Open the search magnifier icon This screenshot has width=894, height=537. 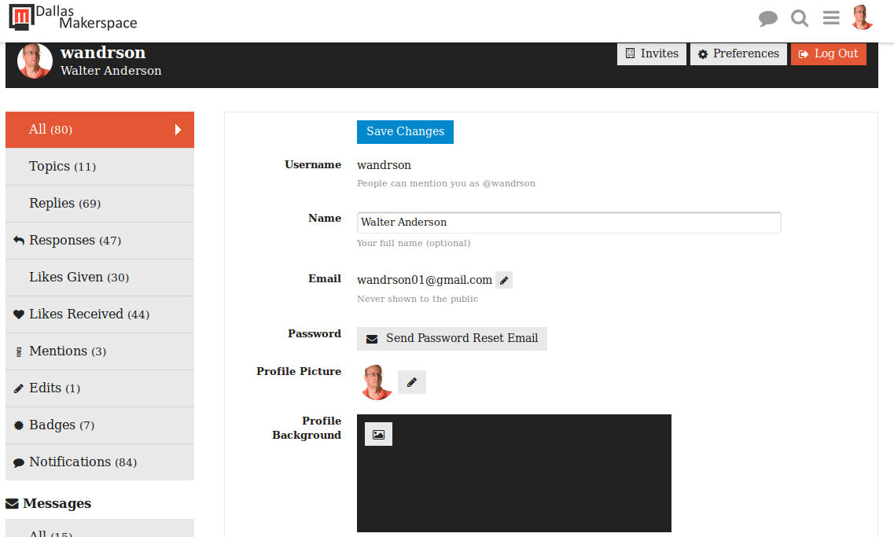click(x=800, y=18)
